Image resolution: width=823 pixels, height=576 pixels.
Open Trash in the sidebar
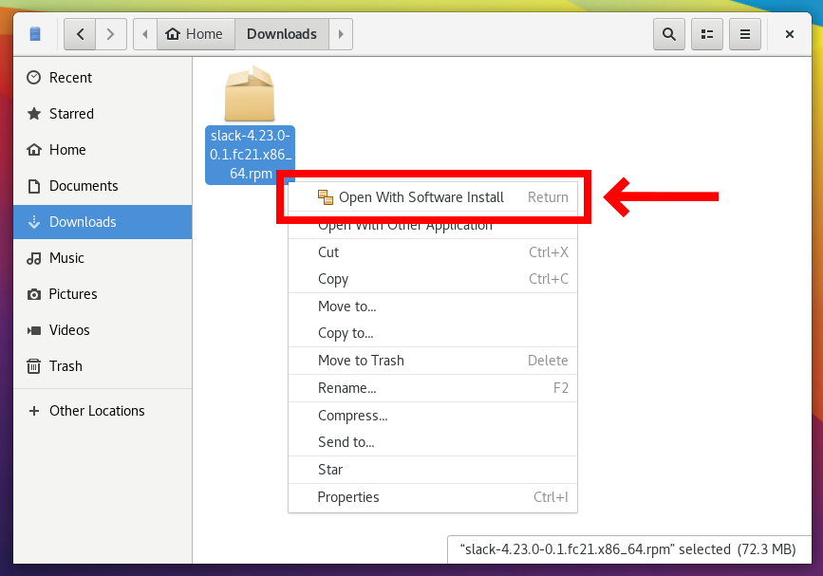click(103, 366)
